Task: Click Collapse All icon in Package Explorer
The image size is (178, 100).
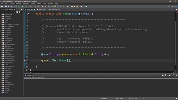Action: pyautogui.click(x=17, y=12)
